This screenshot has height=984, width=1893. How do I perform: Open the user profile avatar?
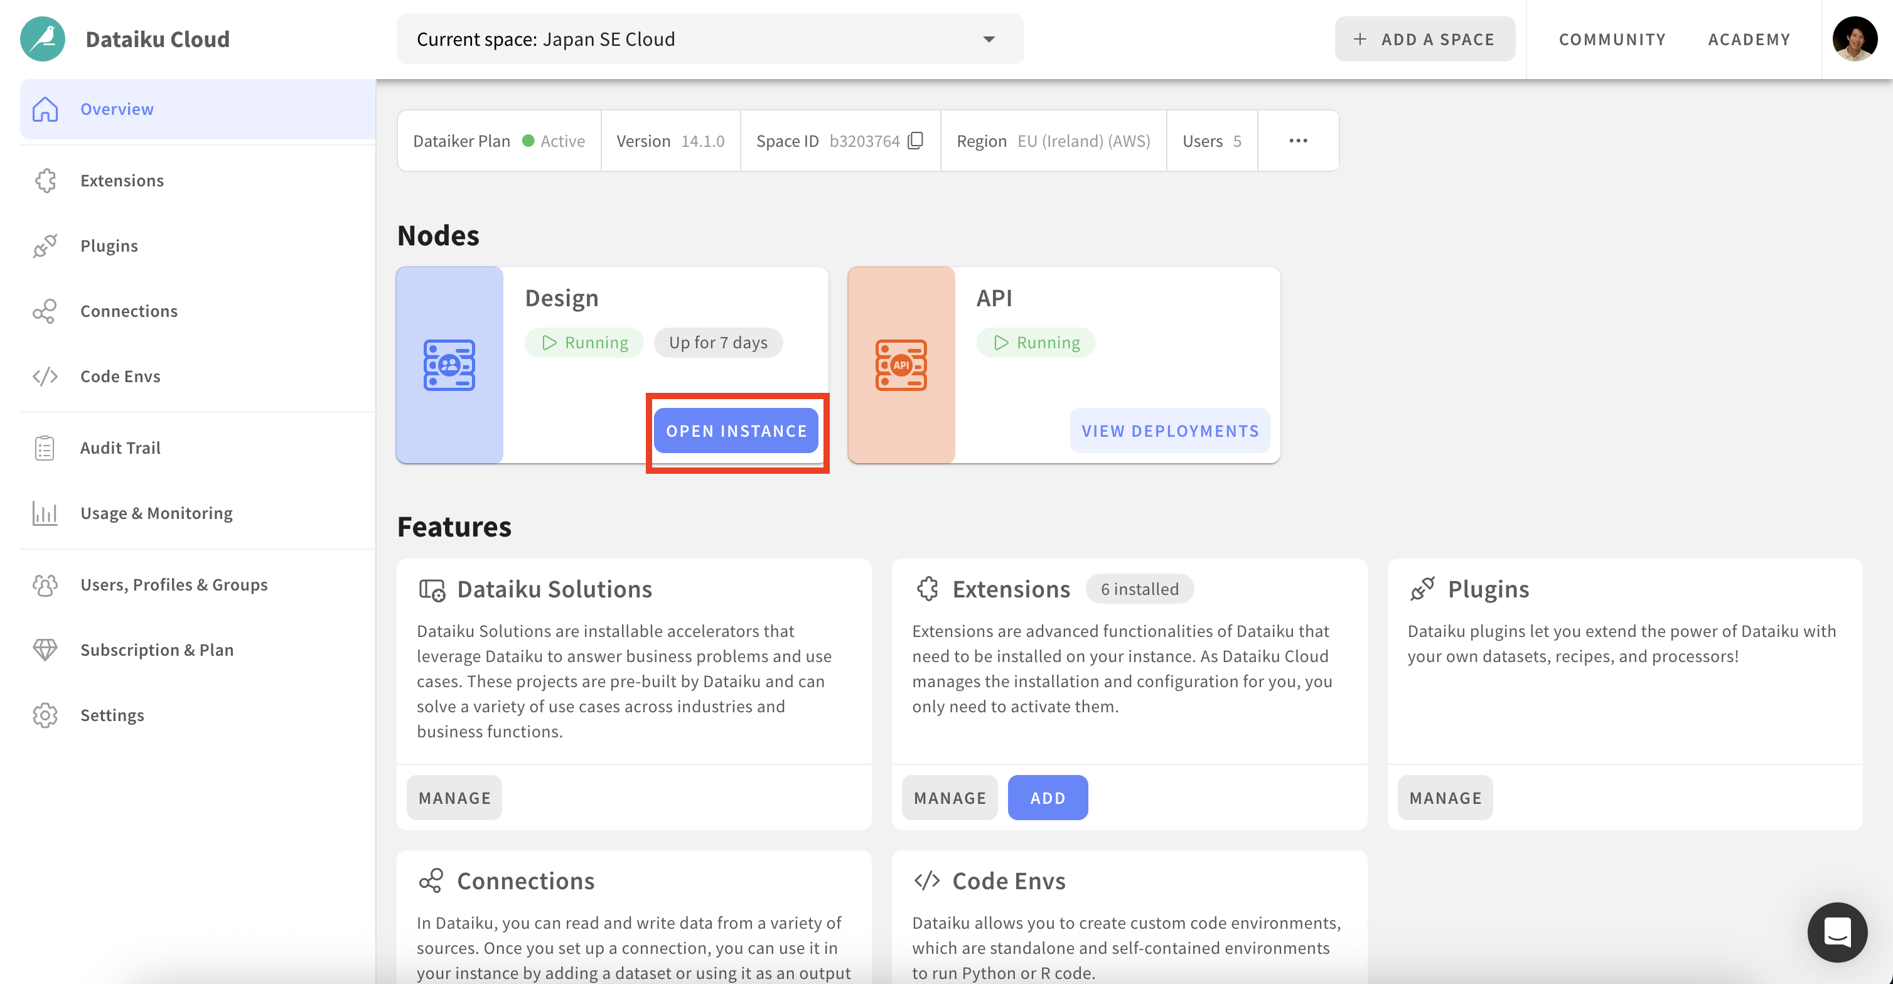(x=1854, y=39)
